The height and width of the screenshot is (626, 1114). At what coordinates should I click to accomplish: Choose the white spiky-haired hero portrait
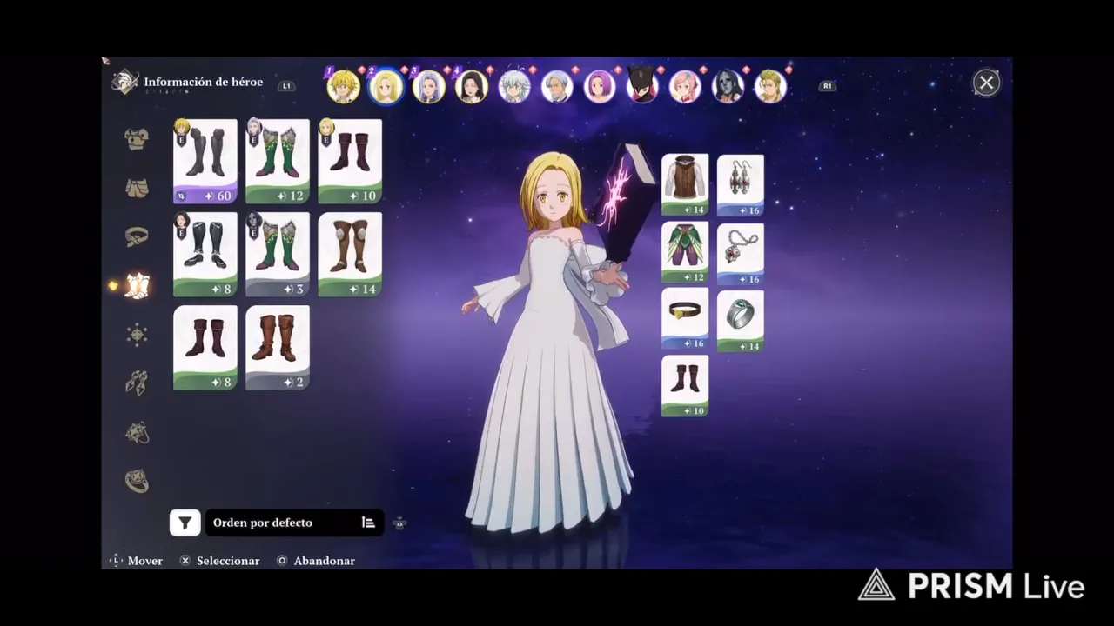[514, 86]
